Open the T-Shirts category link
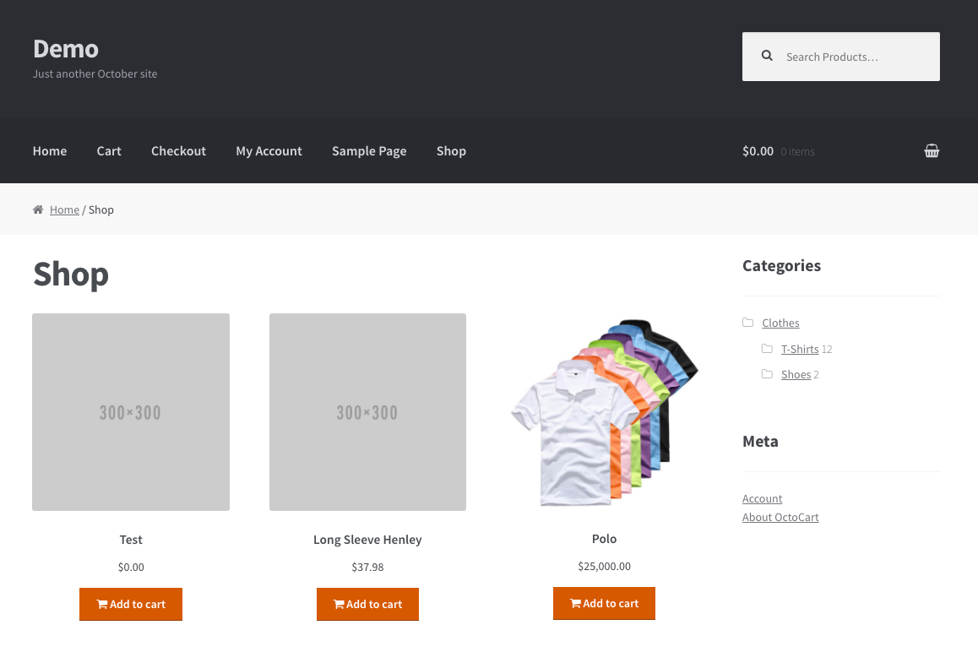The height and width of the screenshot is (652, 978). [801, 349]
